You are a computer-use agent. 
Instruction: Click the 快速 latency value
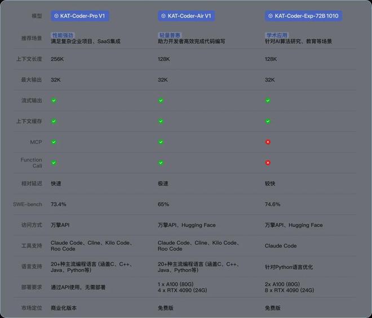[56, 183]
